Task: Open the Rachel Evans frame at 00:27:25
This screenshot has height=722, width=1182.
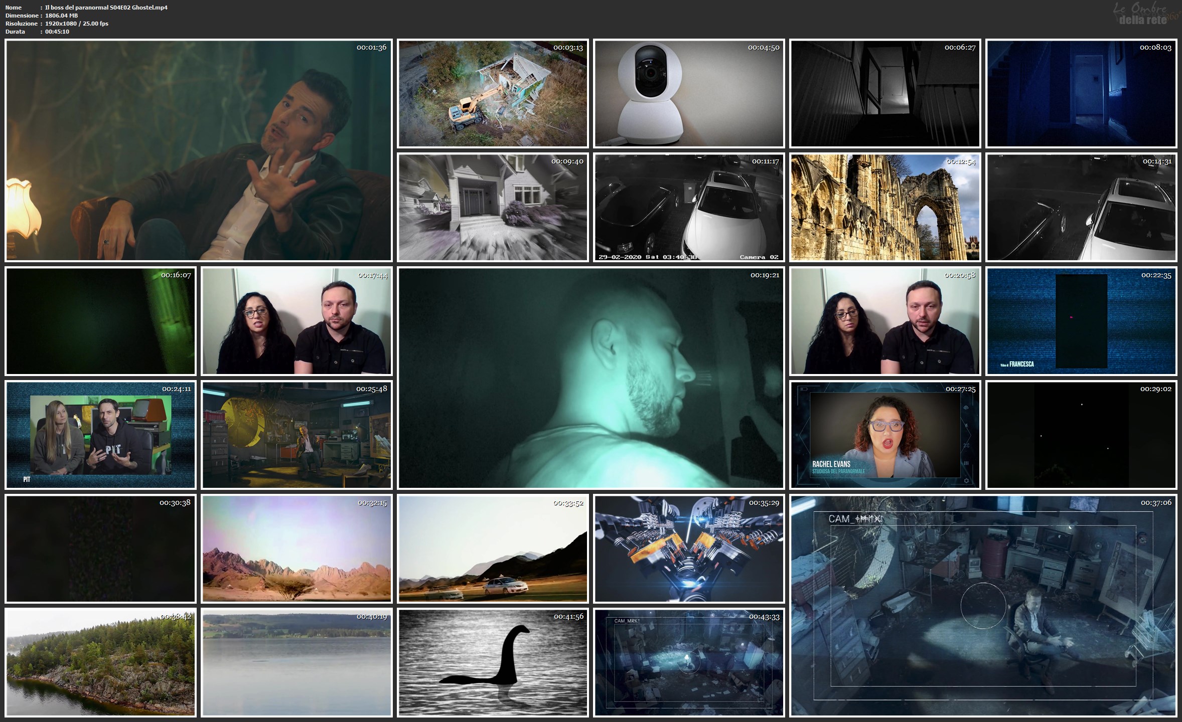Action: click(884, 435)
